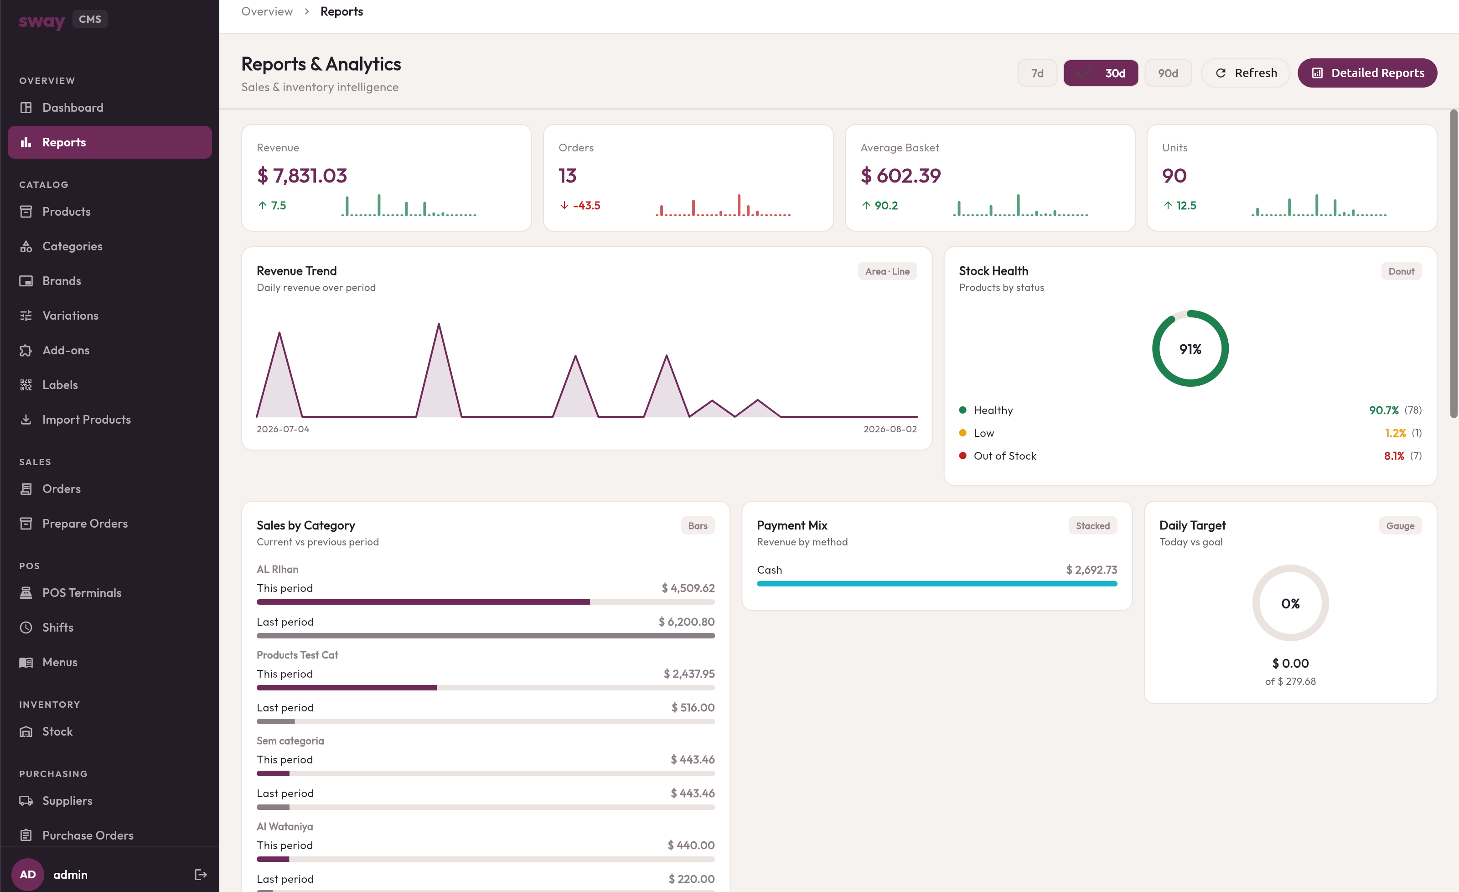Open POS Terminals page
Viewport: 1459px width, 892px height.
point(109,593)
